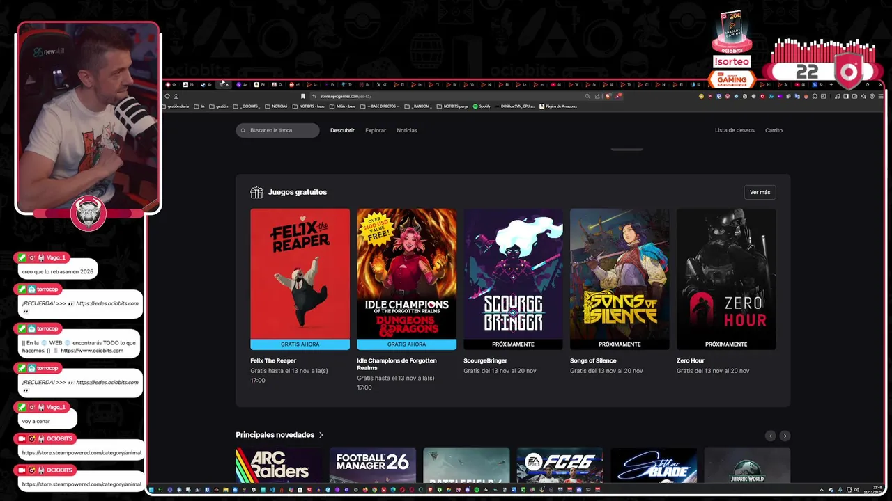Click the next arrow of Principales novedades carousel
This screenshot has width=892, height=501.
point(785,436)
